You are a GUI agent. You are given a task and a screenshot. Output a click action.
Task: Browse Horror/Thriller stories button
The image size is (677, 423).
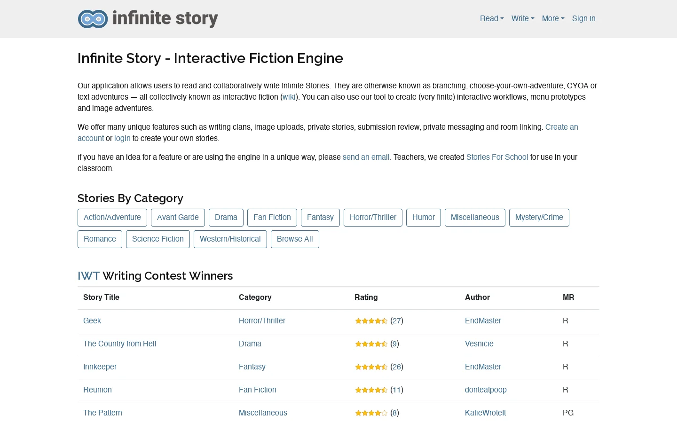coord(373,218)
